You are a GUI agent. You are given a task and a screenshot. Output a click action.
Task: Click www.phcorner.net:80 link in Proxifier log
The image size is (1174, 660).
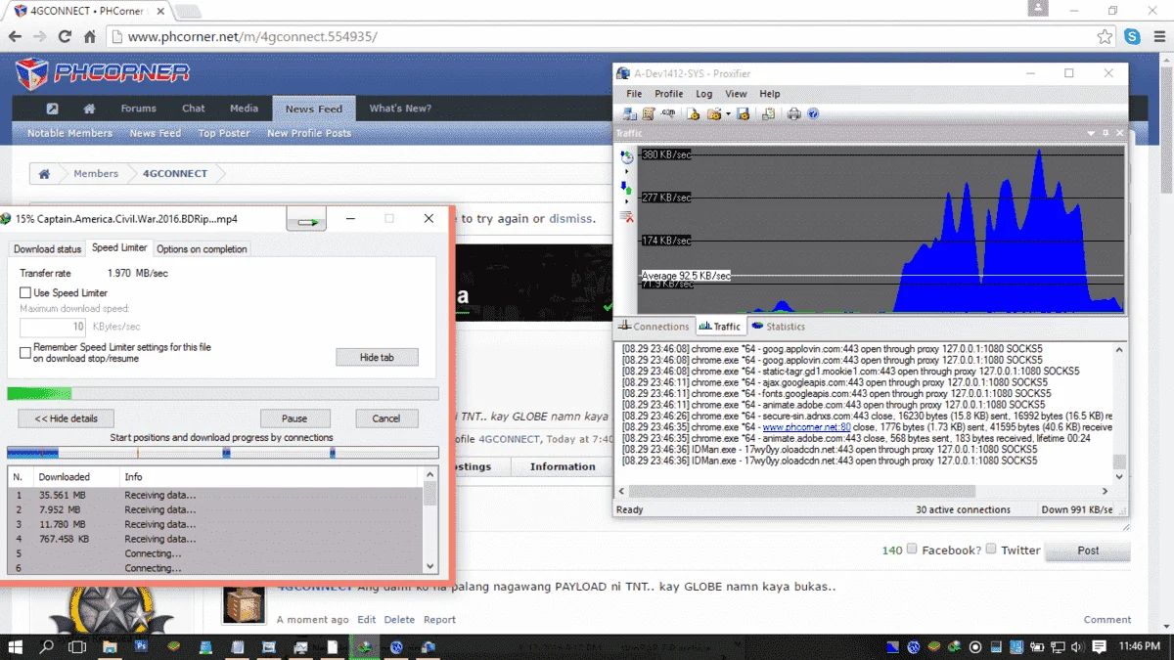click(x=806, y=427)
